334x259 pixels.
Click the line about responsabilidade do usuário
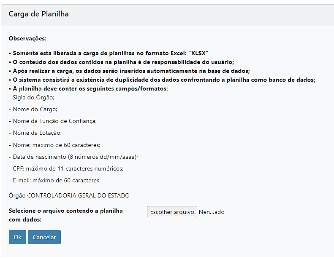tap(122, 62)
